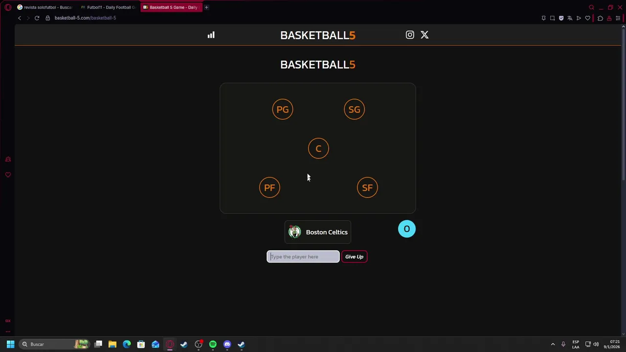Focus the 'Type the player here' field
The image size is (626, 352).
[303, 257]
